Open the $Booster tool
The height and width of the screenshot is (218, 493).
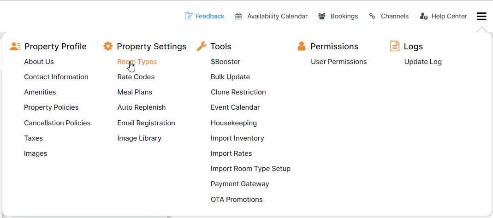(x=225, y=62)
